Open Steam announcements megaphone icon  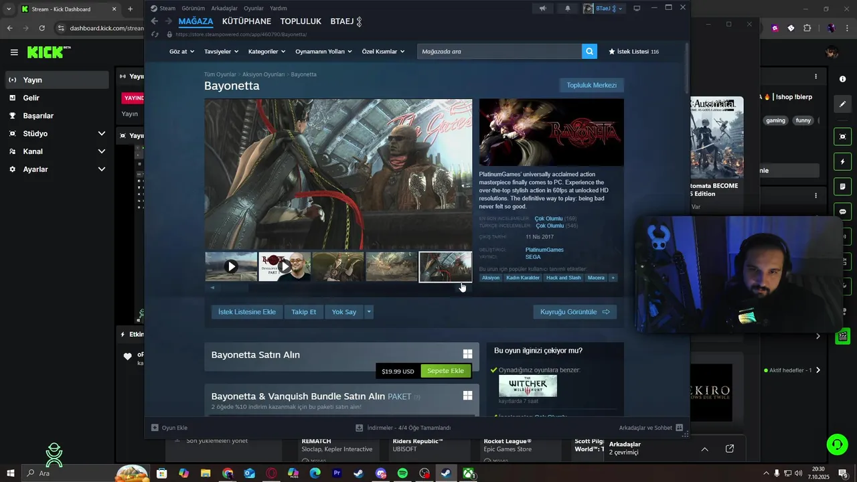[x=543, y=8]
